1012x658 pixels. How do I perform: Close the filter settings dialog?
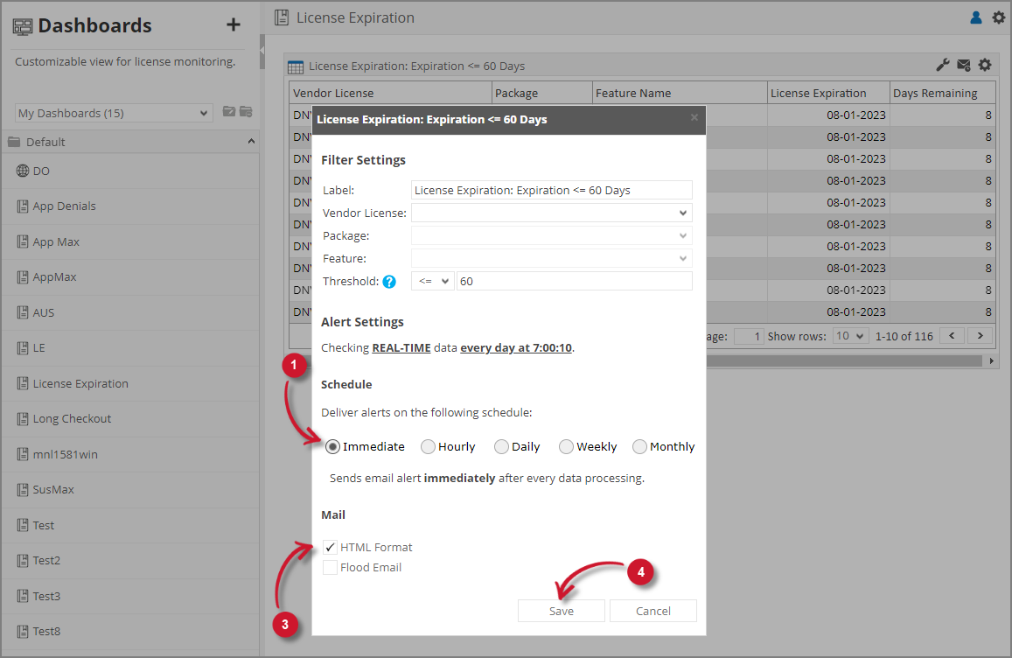(694, 117)
